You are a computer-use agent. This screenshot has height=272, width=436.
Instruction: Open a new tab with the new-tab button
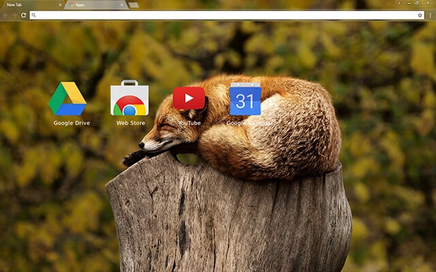134,5
